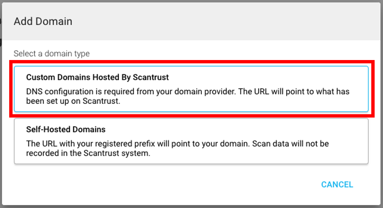Image resolution: width=383 pixels, height=208 pixels.
Task: Click 'recorded in the Scantrust system' text line
Action: pyautogui.click(x=88, y=153)
